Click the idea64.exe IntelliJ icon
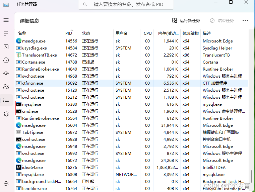Viewport: 255px width, 192px height. pos(19,167)
